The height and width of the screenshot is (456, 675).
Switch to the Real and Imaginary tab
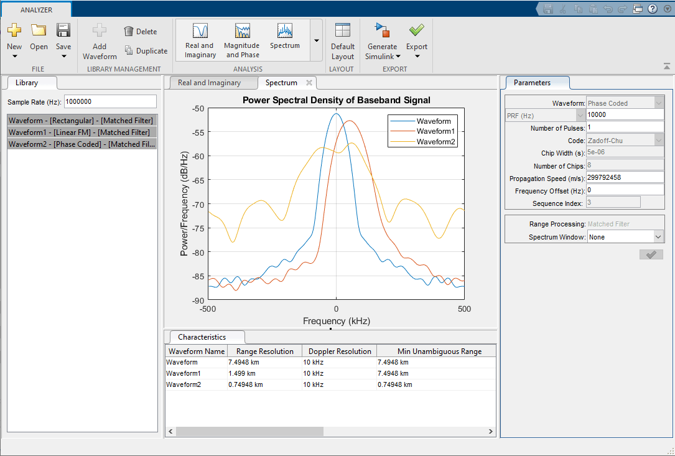coord(213,82)
